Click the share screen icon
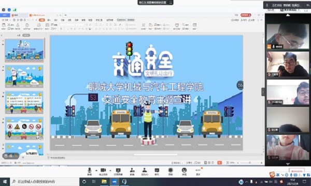Image resolution: width=311 pixels, height=186 pixels. 118,172
